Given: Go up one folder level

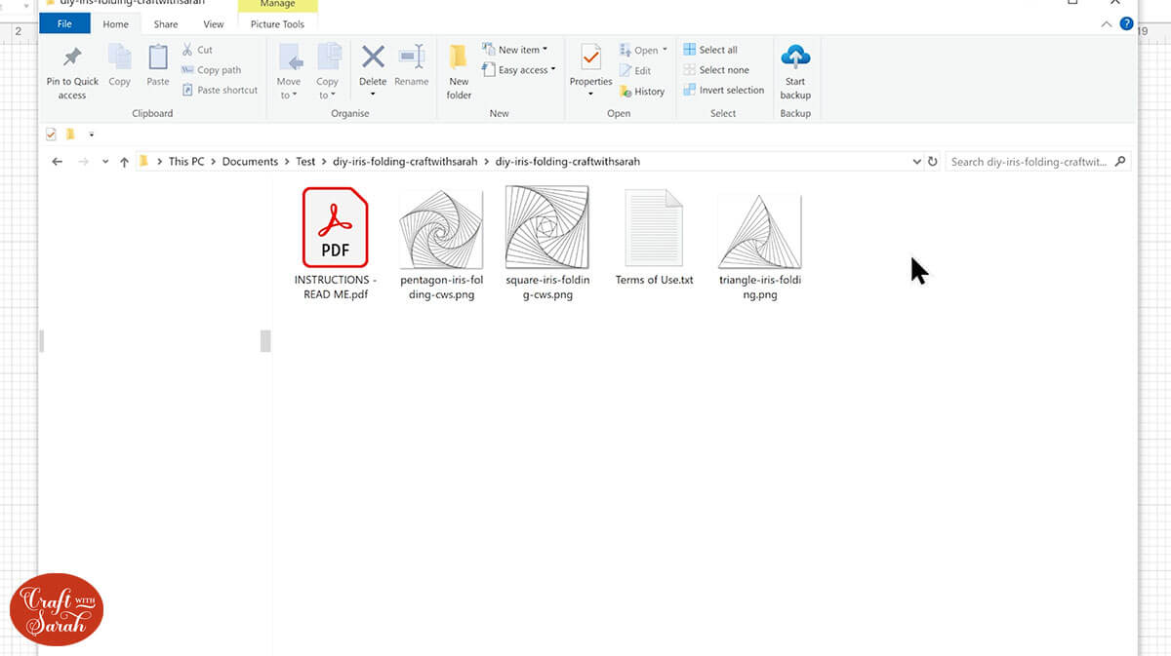Looking at the screenshot, I should coord(124,162).
